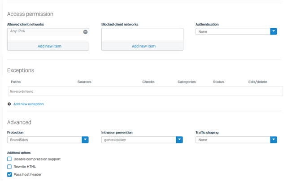Click the plus icon beside Add new exception
The width and height of the screenshot is (287, 181).
point(9,104)
